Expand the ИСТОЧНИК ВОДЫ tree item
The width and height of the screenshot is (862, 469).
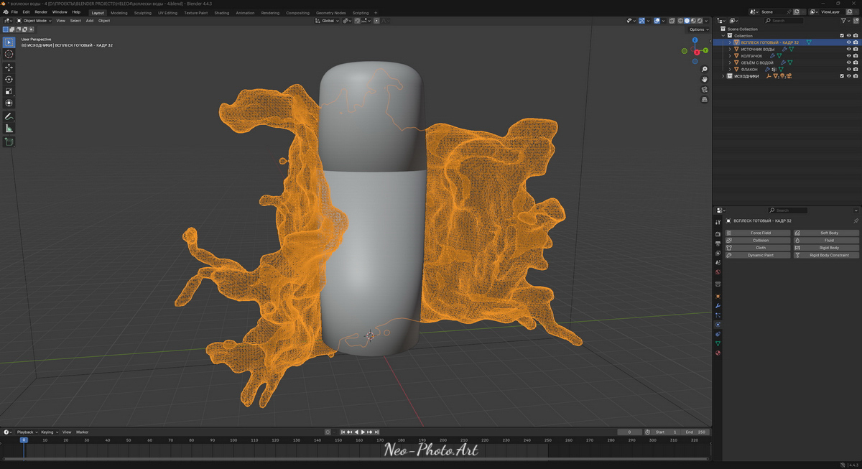730,49
